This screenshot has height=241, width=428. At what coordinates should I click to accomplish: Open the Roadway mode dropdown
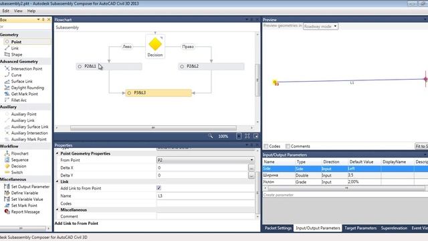[320, 26]
